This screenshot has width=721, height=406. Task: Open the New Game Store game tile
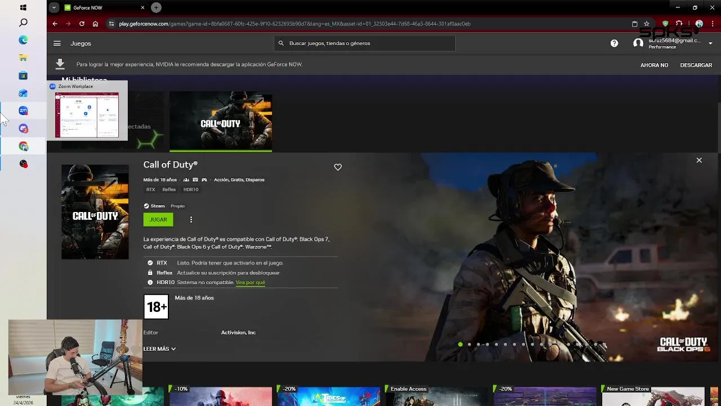[653, 396]
